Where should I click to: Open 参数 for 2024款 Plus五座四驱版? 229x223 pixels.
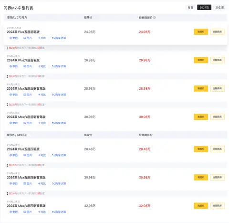[13, 155]
